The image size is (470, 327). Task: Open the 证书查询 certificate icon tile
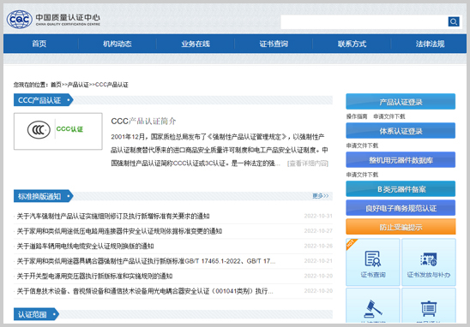coord(373,262)
